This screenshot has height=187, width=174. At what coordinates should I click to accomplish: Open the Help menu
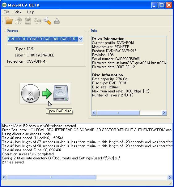[x=31, y=12]
